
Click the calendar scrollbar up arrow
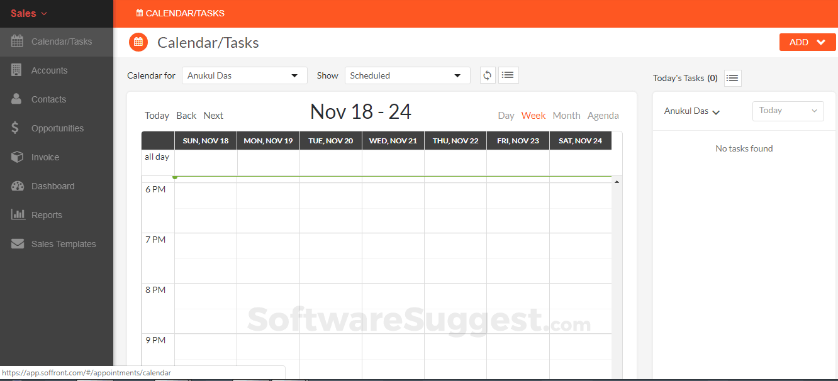click(x=617, y=182)
